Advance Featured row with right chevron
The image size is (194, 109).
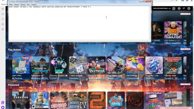[x=188, y=102]
